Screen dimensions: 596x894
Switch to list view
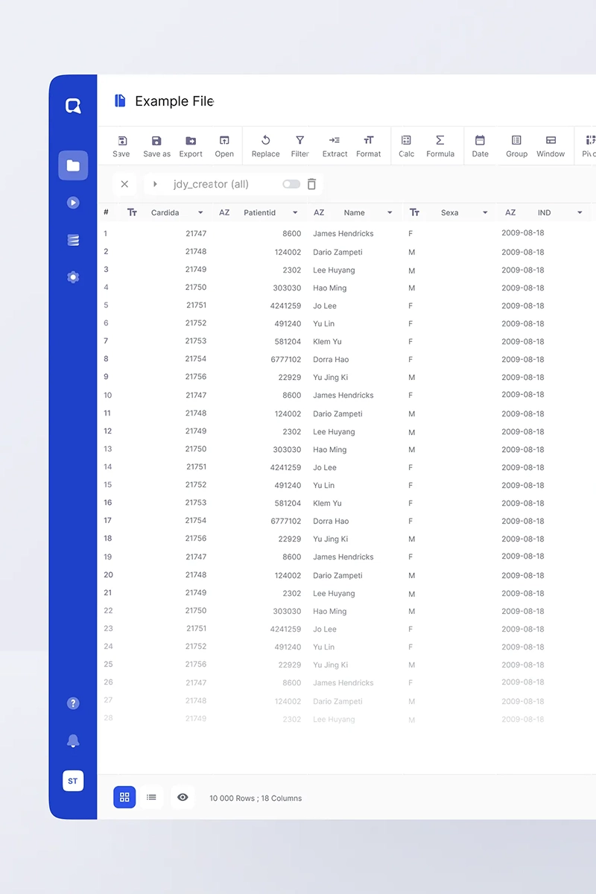click(x=151, y=797)
